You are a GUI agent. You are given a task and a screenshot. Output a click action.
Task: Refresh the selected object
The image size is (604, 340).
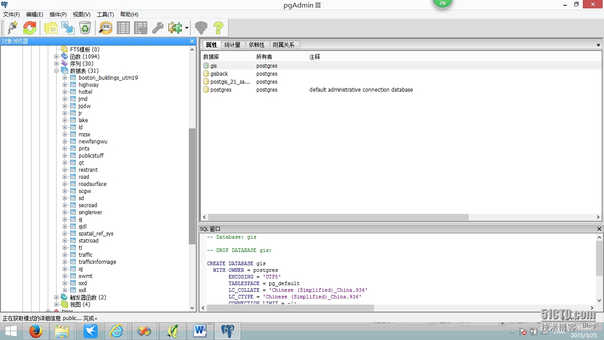pyautogui.click(x=30, y=28)
